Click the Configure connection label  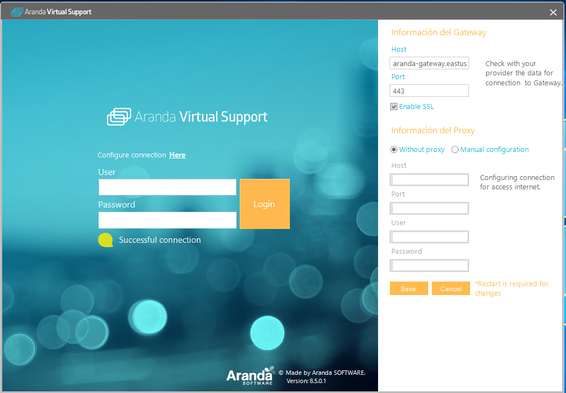point(132,155)
